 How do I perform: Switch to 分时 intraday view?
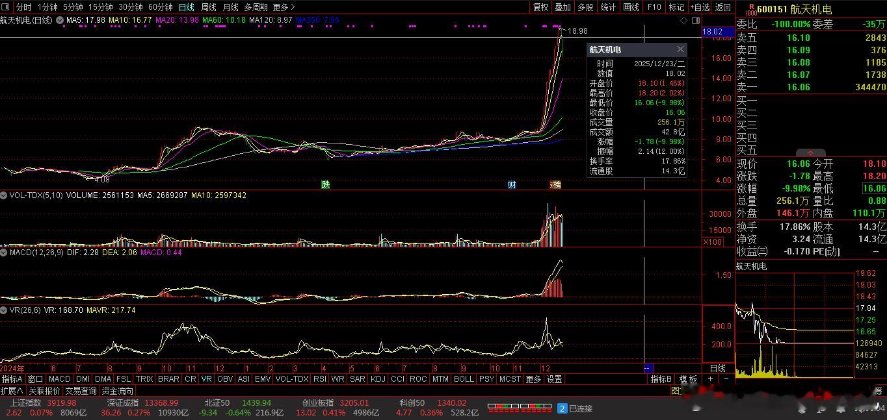pyautogui.click(x=23, y=7)
